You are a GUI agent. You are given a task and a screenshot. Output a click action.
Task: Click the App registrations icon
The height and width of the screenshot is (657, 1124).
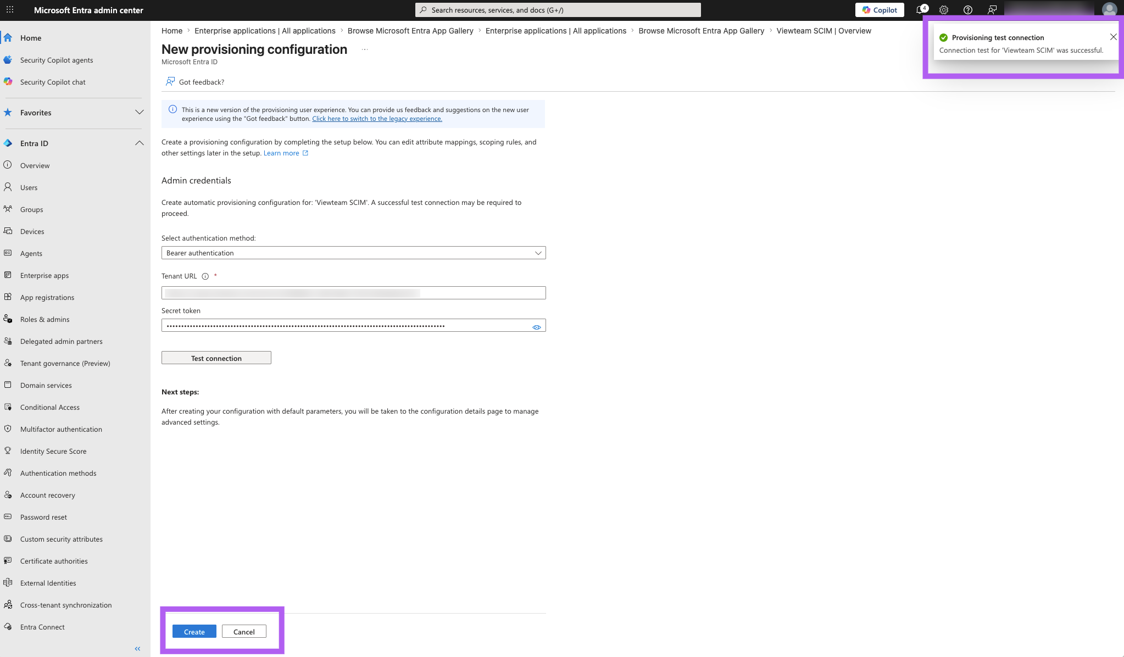(8, 297)
